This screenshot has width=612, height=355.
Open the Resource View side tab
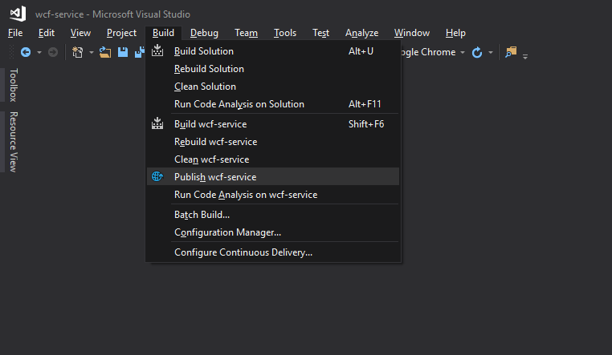[14, 142]
